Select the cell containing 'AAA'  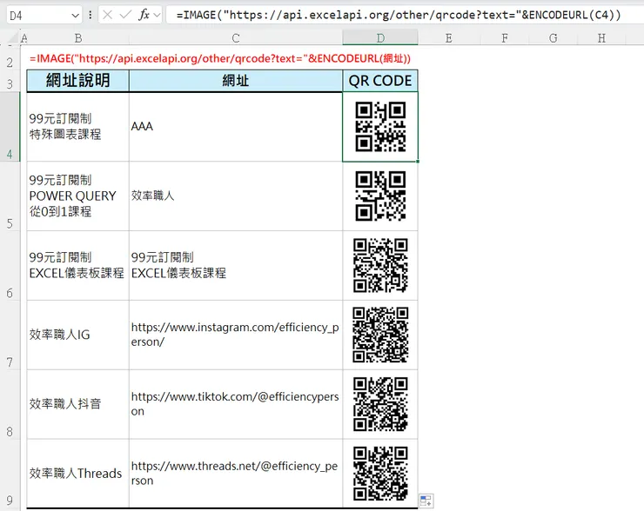[236, 127]
